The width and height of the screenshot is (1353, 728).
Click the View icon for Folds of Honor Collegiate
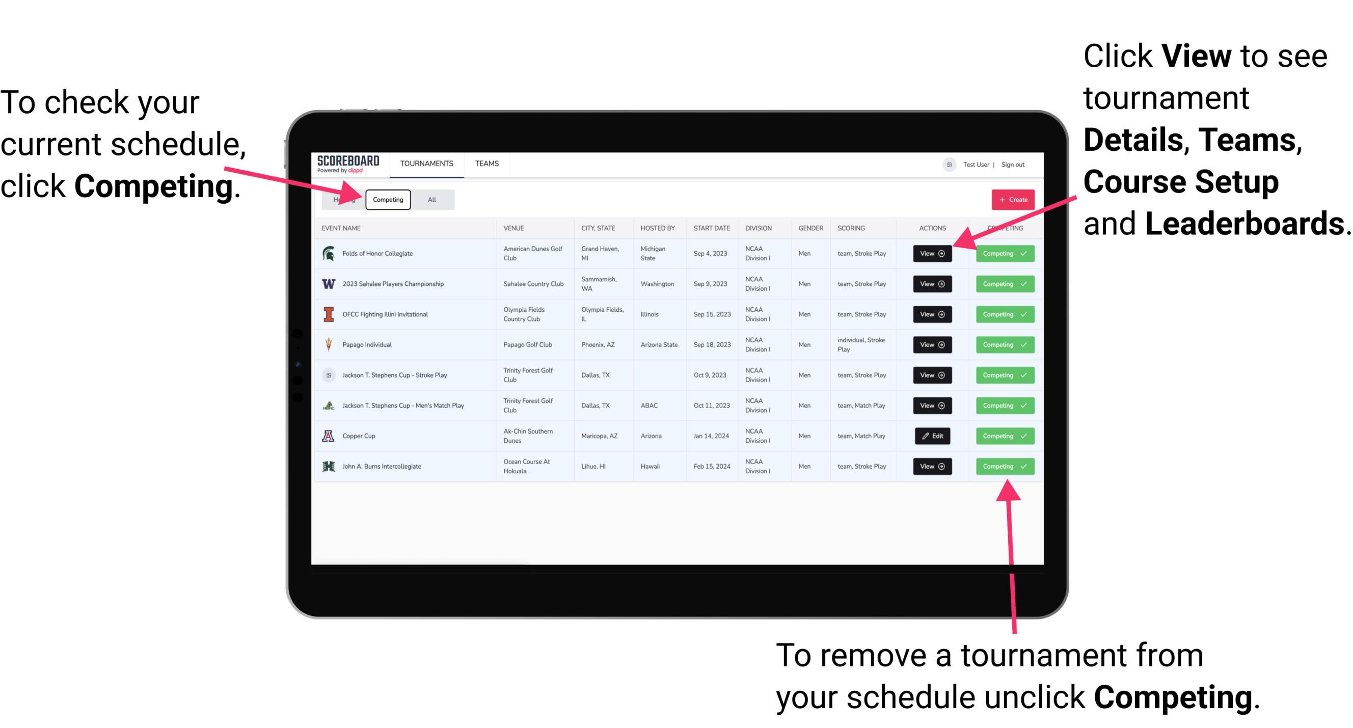tap(930, 254)
